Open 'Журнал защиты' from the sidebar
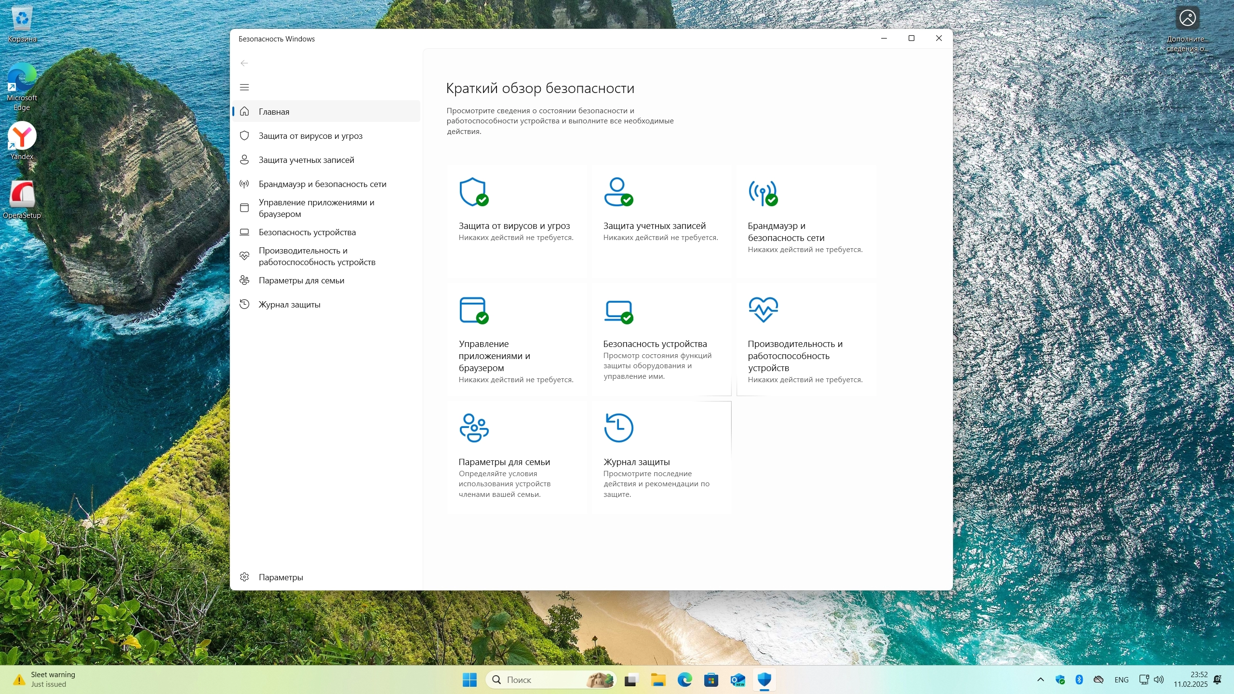Viewport: 1234px width, 694px height. 289,305
